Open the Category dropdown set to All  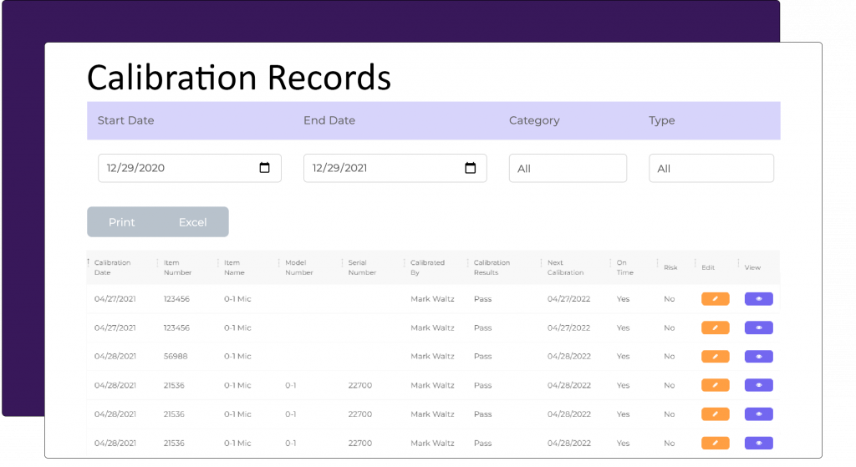click(568, 168)
